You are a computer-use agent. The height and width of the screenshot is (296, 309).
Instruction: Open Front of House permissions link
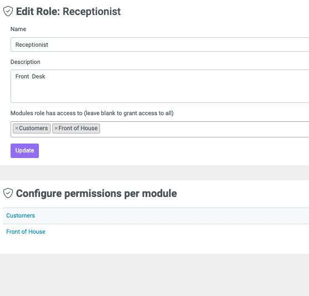coord(26,231)
